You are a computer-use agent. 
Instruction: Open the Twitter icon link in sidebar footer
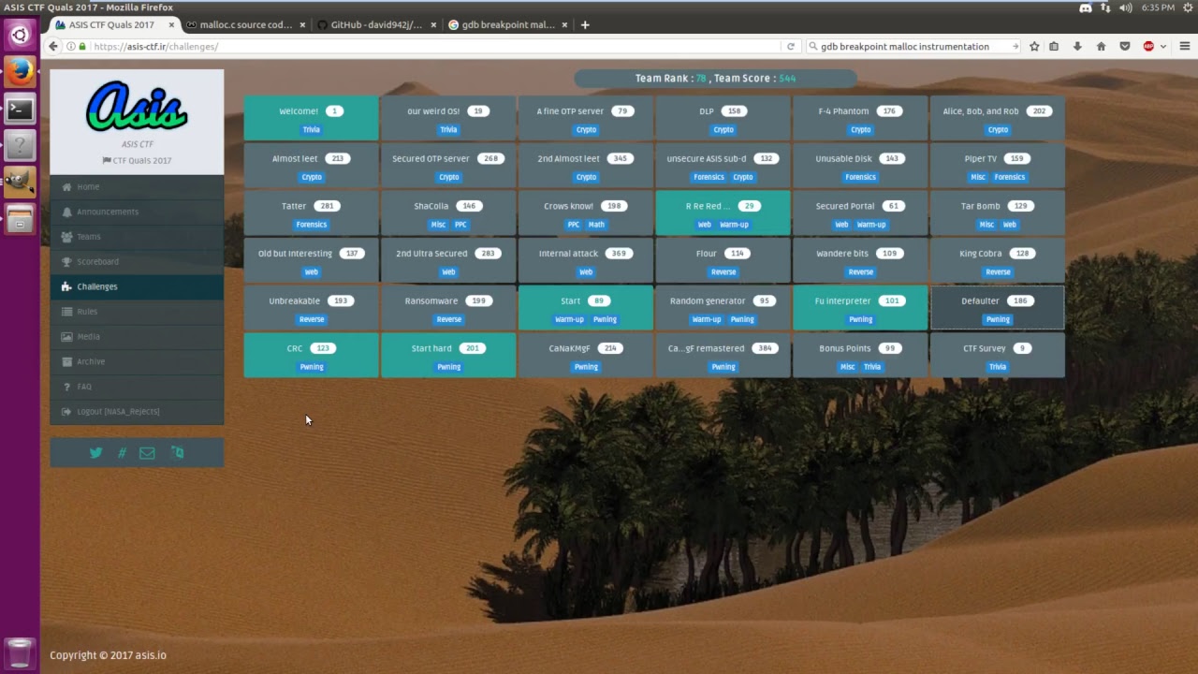tap(95, 453)
